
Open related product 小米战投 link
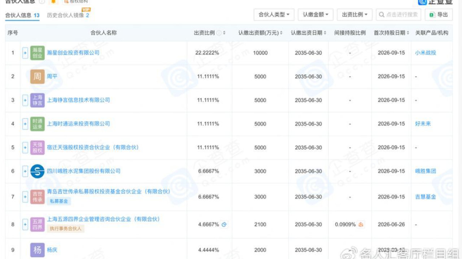[426, 53]
